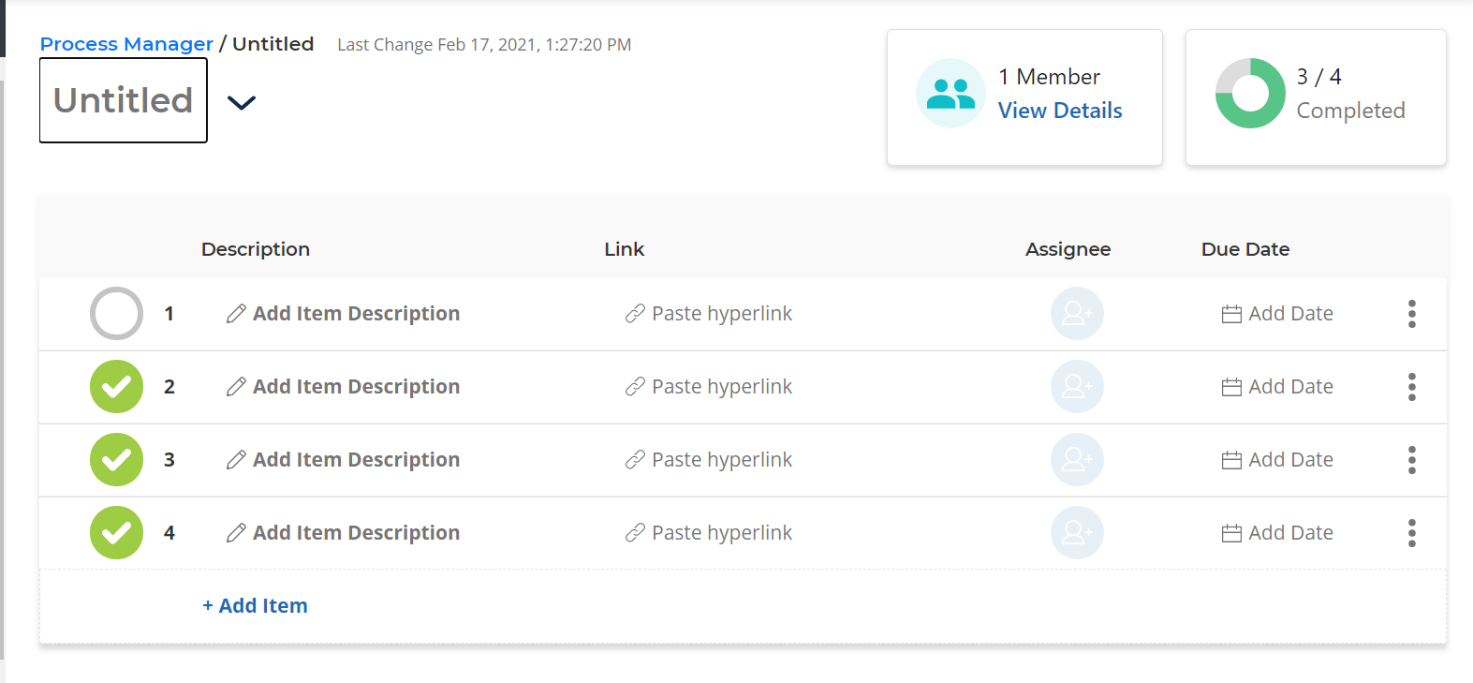The height and width of the screenshot is (683, 1473).
Task: Click the link icon in row 1
Action: pyautogui.click(x=635, y=314)
